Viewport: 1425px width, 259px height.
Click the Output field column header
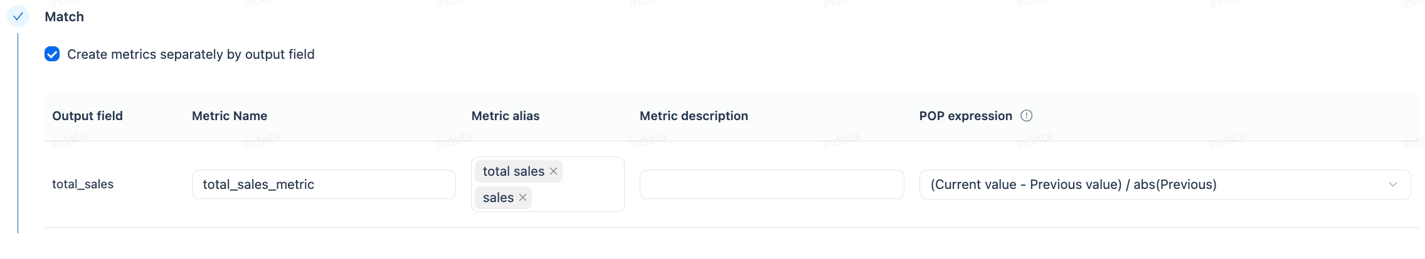tap(87, 116)
